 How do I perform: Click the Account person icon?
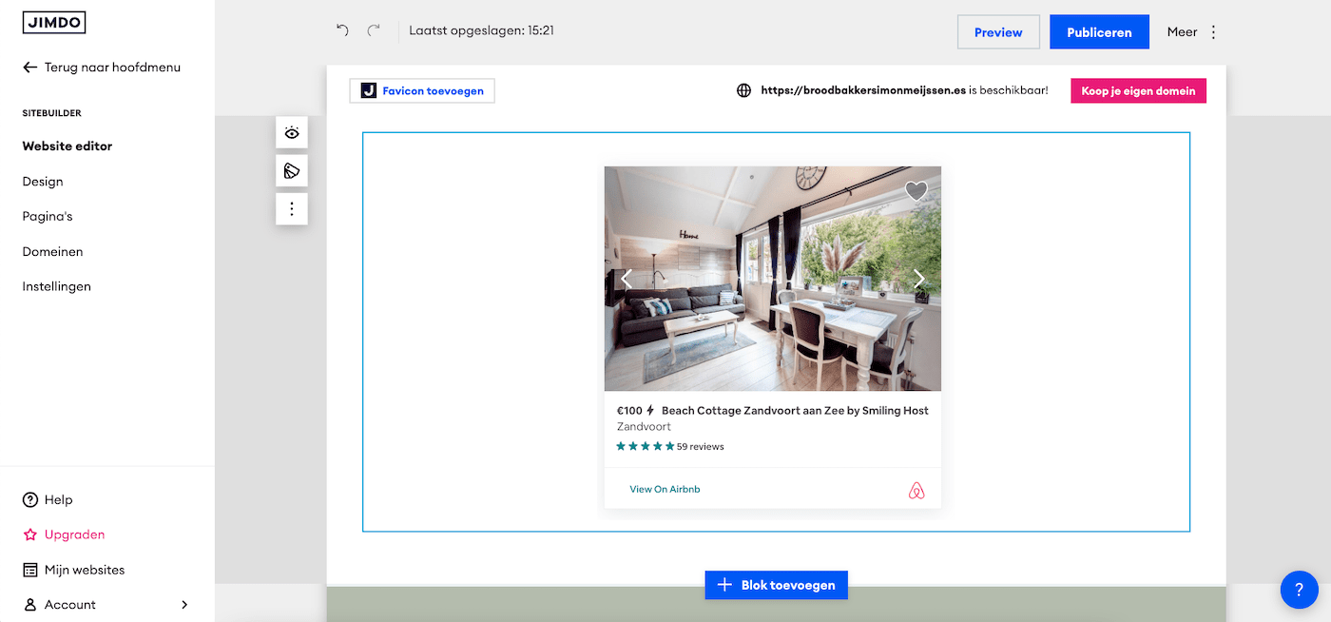click(x=30, y=605)
